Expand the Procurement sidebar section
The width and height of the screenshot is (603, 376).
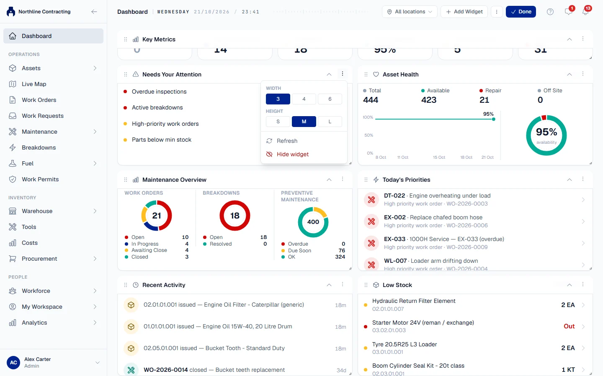tap(95, 259)
